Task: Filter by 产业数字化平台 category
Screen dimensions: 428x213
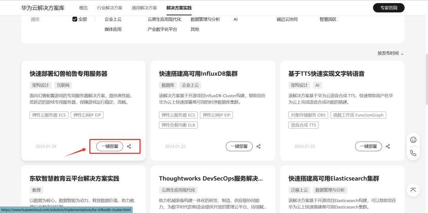Action: [162, 29]
